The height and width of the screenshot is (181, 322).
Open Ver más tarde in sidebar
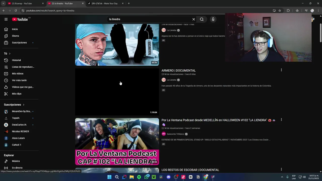pyautogui.click(x=19, y=80)
